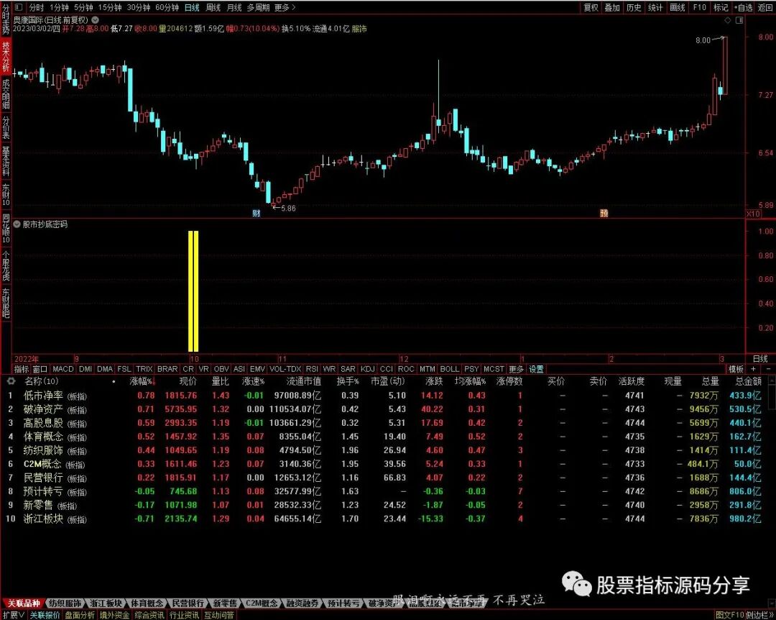
Task: Select the 30分钟 period
Action: tap(139, 8)
